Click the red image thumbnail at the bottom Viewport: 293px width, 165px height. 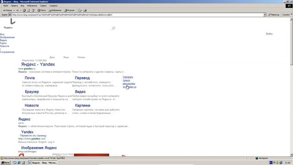click(x=92, y=155)
